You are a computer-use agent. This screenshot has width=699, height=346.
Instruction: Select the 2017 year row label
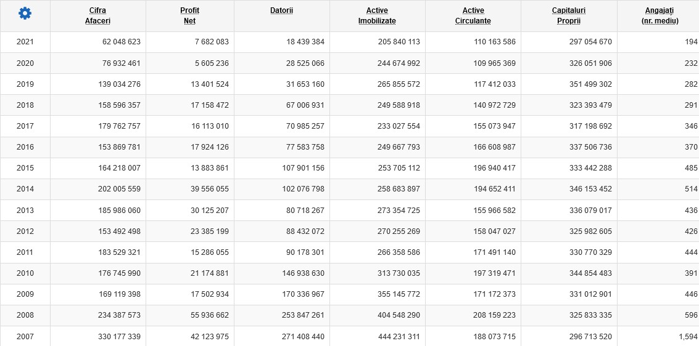coord(25,126)
